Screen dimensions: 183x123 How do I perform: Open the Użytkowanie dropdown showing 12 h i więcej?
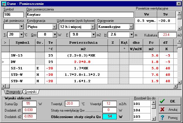pyautogui.click(x=93, y=27)
